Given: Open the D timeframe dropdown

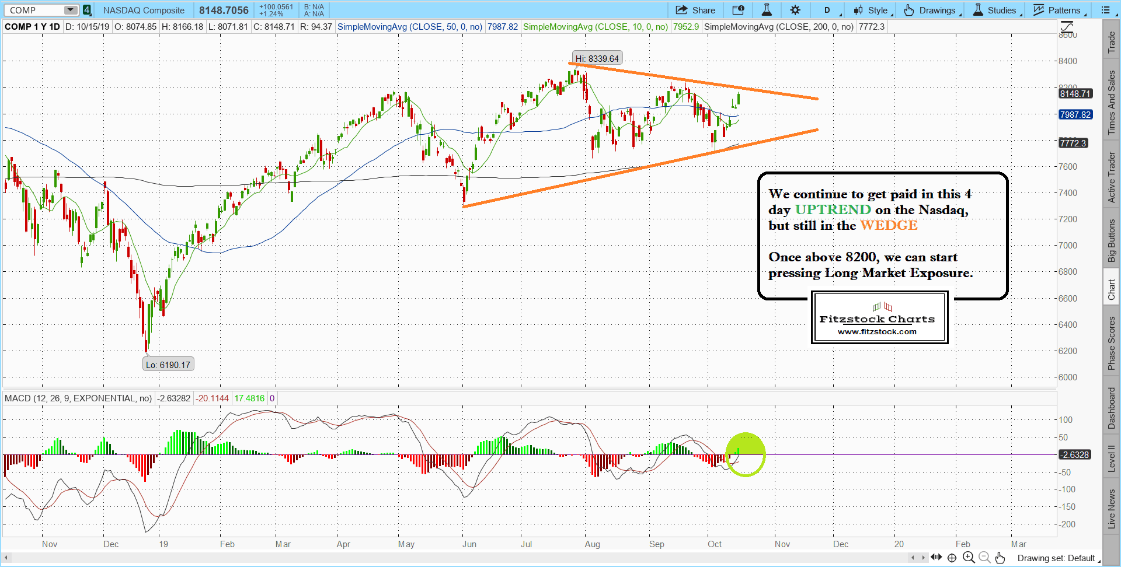Looking at the screenshot, I should [828, 10].
